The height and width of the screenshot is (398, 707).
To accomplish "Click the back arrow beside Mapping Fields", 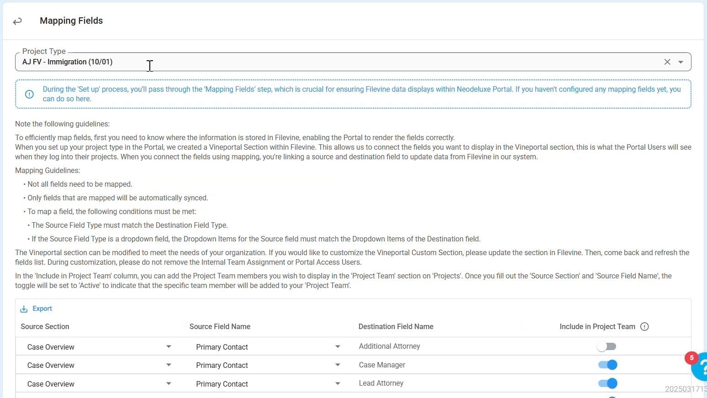I will [17, 21].
